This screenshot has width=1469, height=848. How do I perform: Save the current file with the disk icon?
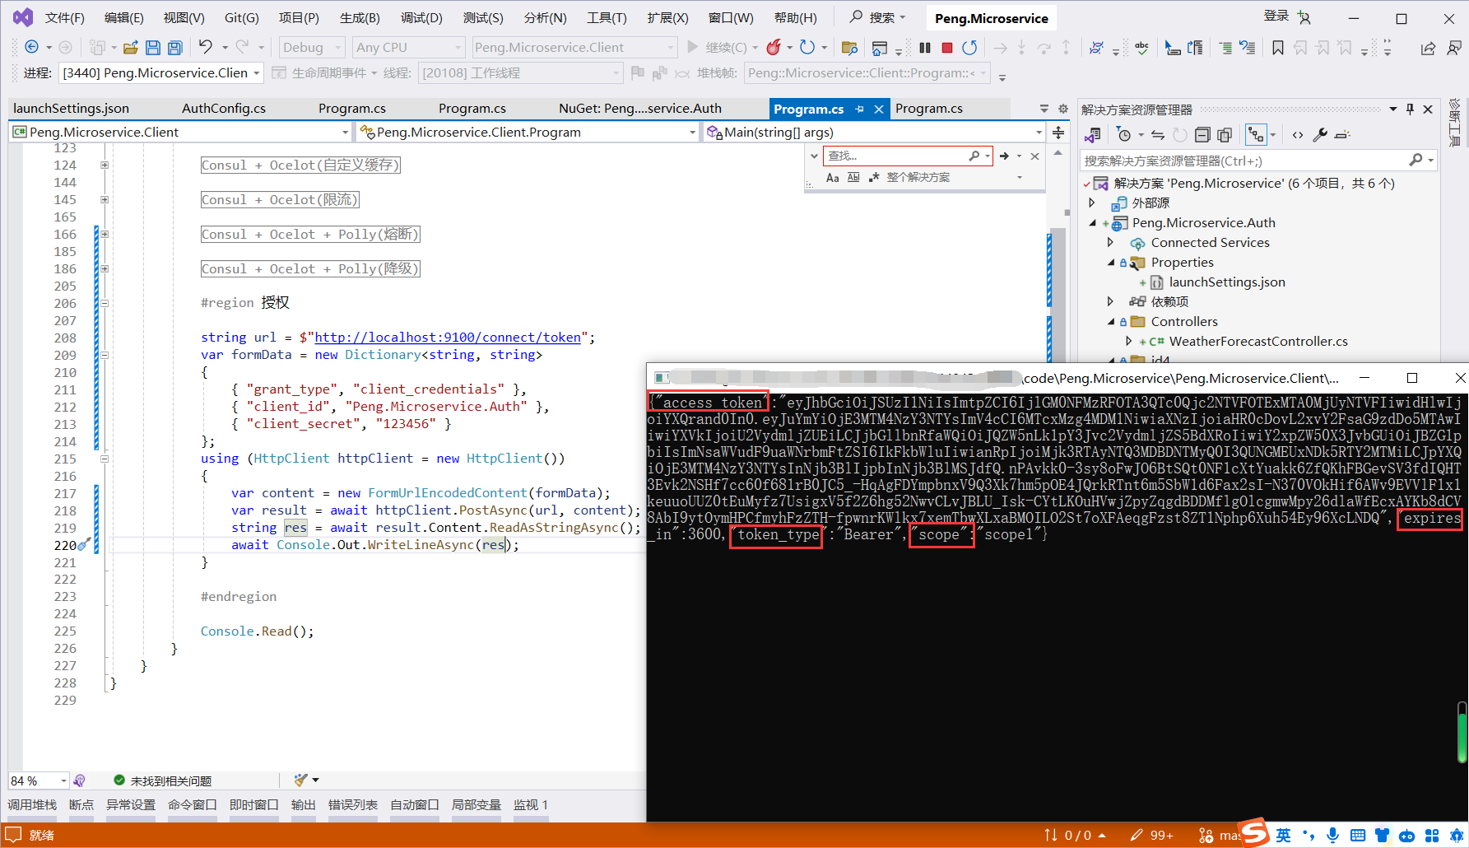153,48
